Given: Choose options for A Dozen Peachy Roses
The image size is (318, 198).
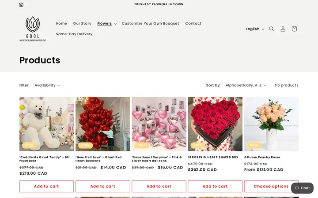Looking at the screenshot, I should click(271, 186).
